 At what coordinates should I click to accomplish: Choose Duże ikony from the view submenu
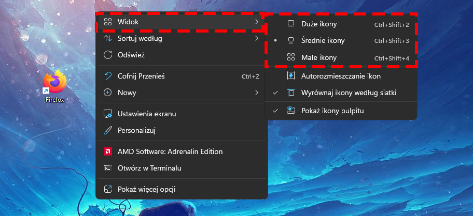(341, 24)
